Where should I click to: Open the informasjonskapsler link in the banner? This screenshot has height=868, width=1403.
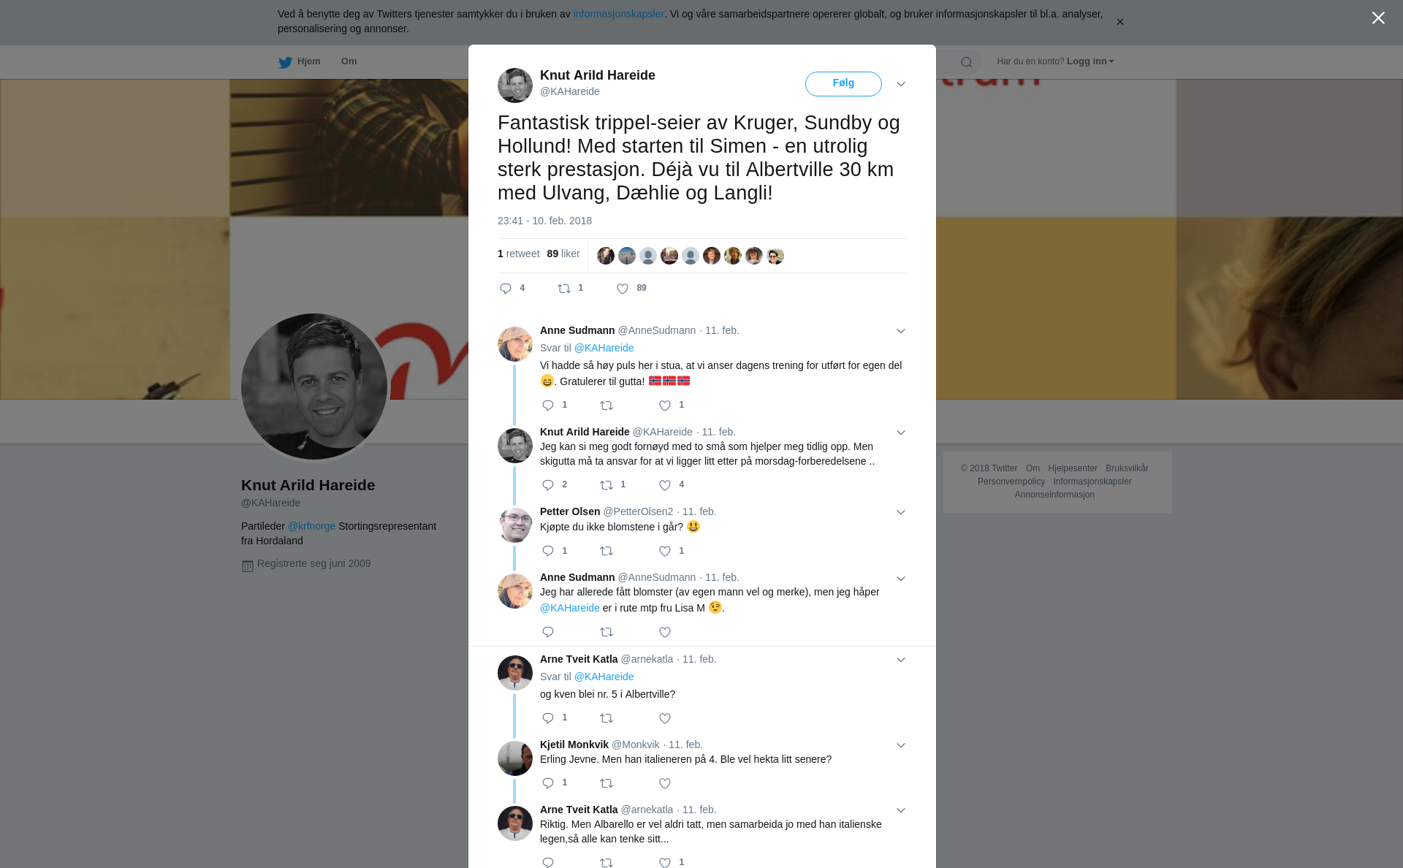click(618, 14)
